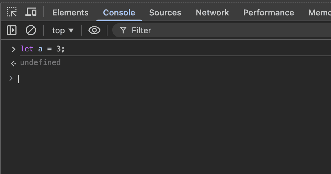
Task: Select the inspect element picker icon
Action: (x=12, y=12)
